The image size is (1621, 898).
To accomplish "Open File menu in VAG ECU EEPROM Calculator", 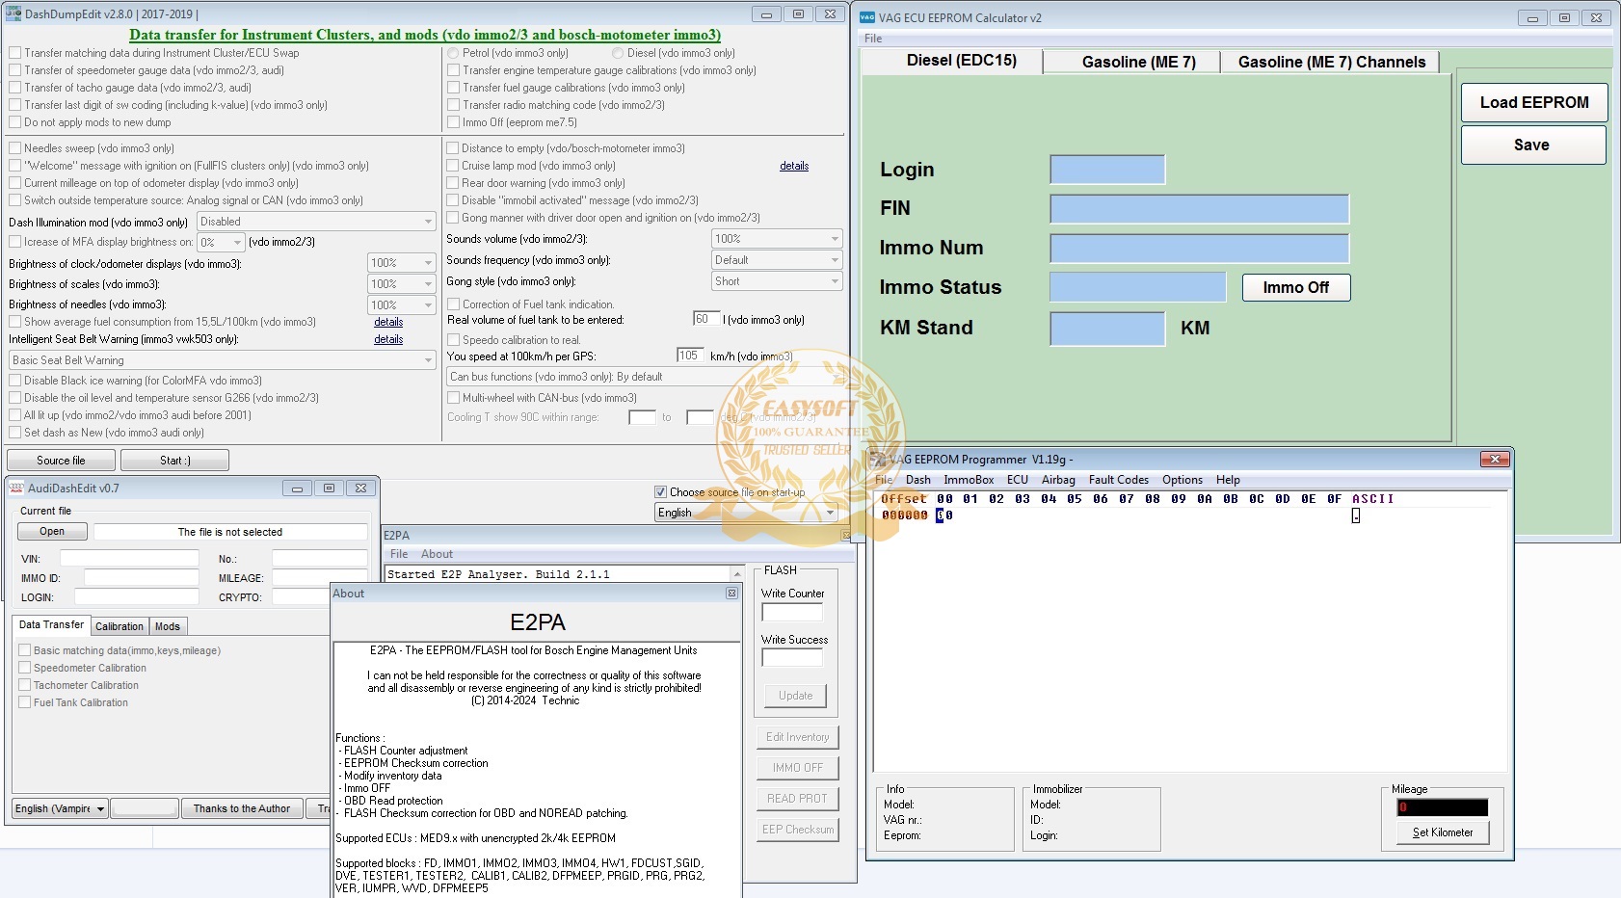I will click(873, 39).
